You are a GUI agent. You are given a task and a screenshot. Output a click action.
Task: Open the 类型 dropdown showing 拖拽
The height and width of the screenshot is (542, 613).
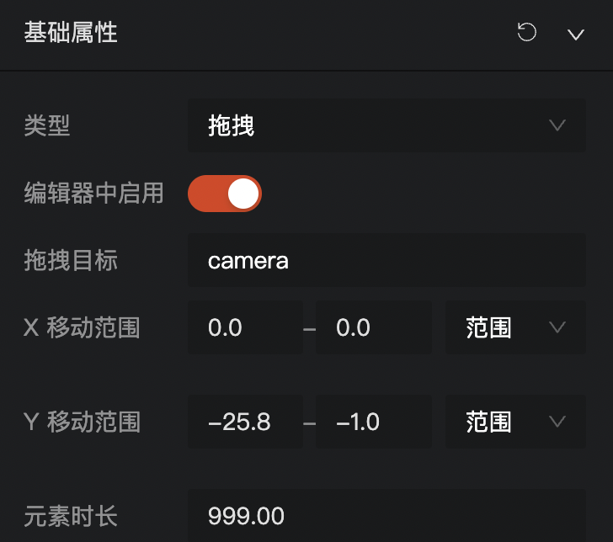click(386, 125)
